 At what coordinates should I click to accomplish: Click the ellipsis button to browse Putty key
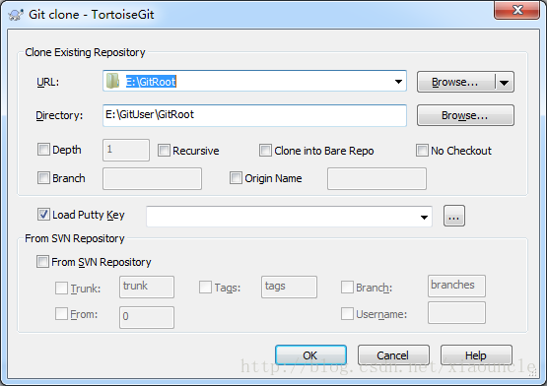[x=453, y=216]
